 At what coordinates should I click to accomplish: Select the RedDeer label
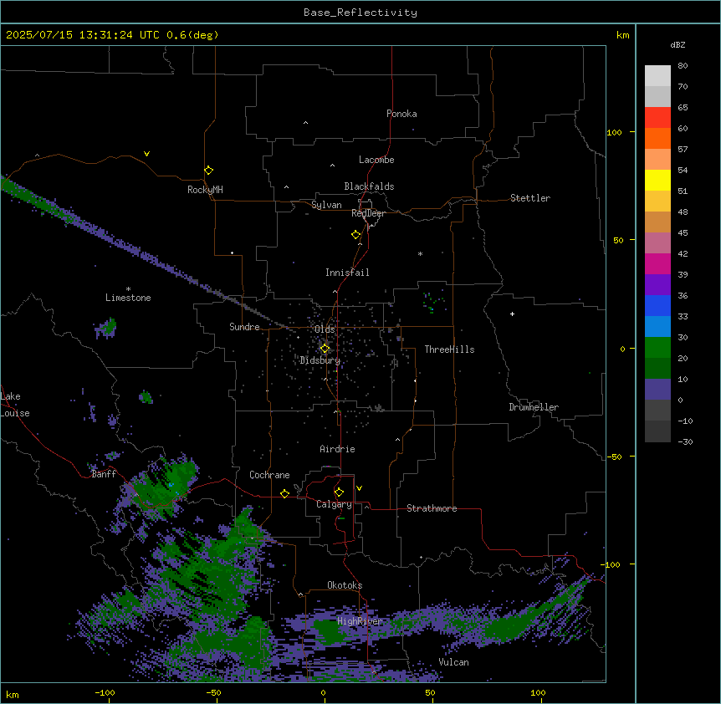tap(368, 213)
